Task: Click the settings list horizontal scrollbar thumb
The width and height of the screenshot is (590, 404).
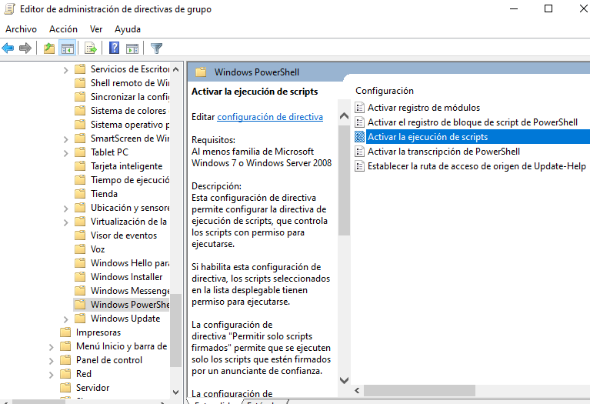Action: pyautogui.click(x=419, y=390)
